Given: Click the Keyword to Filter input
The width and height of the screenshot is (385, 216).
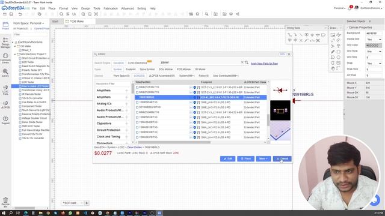Looking at the screenshot, I should [x=112, y=84].
